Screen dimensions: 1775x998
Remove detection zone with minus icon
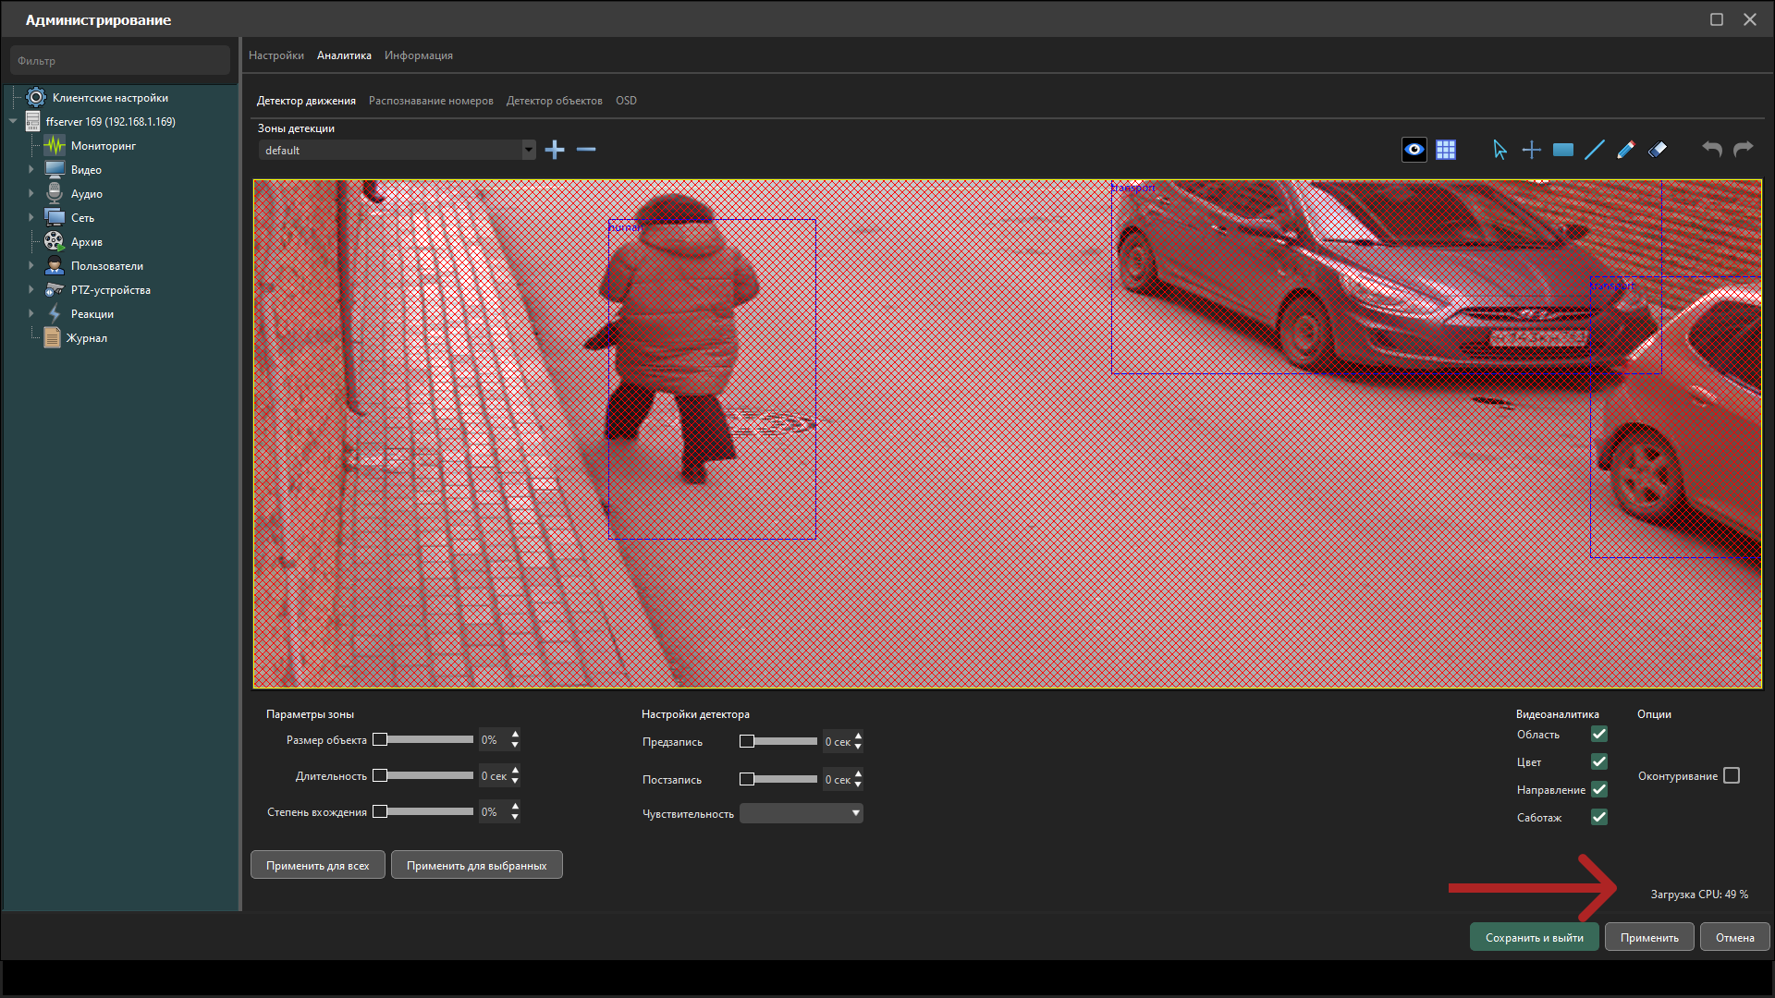[x=586, y=150]
